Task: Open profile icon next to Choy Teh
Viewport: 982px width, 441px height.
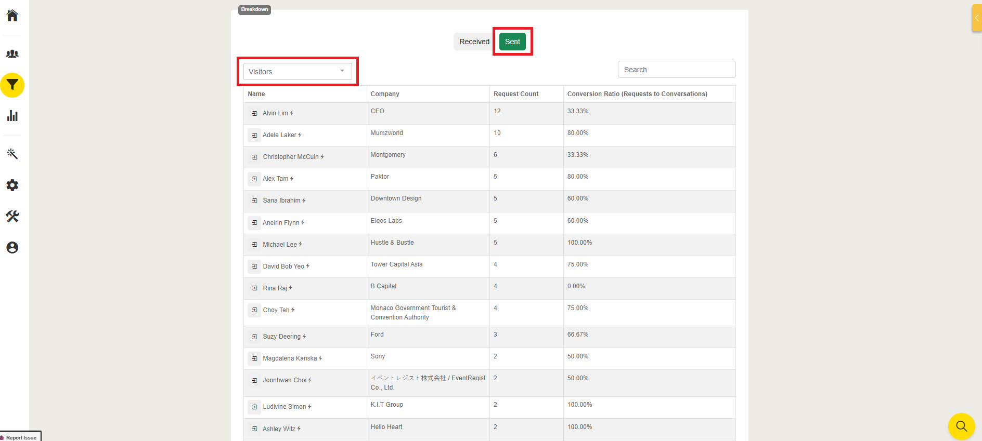Action: (254, 310)
